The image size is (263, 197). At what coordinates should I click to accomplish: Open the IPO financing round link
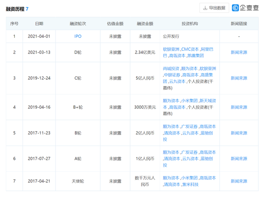pyautogui.click(x=78, y=36)
